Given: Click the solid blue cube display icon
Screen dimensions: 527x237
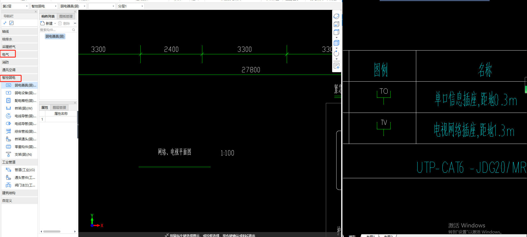Looking at the screenshot, I should click(336, 43).
